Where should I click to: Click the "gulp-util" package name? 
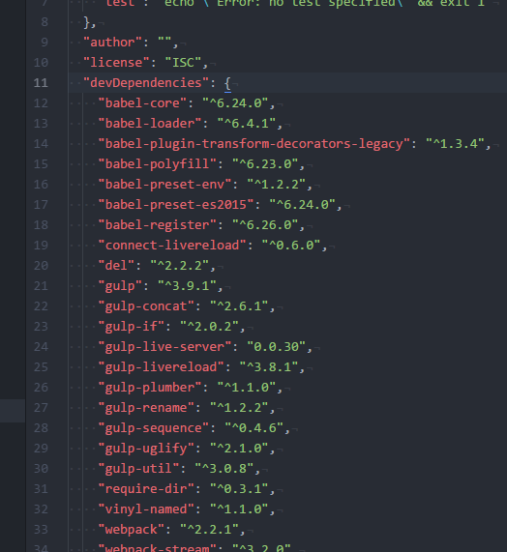point(138,469)
